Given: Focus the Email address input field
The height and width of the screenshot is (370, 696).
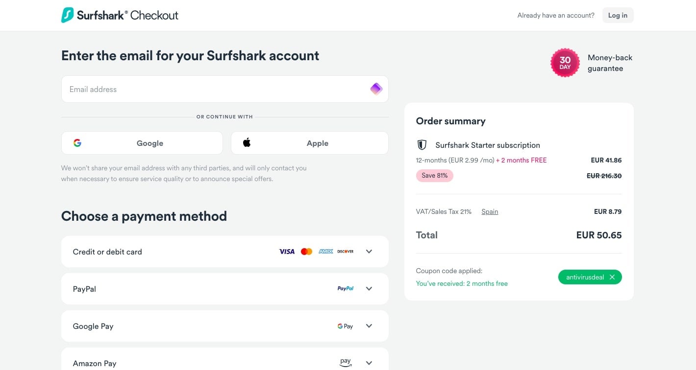Looking at the screenshot, I should tap(216, 89).
